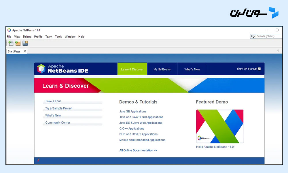288x173 pixels.
Task: Click the Apache NetBeans logo in the banner
Action: 41,69
